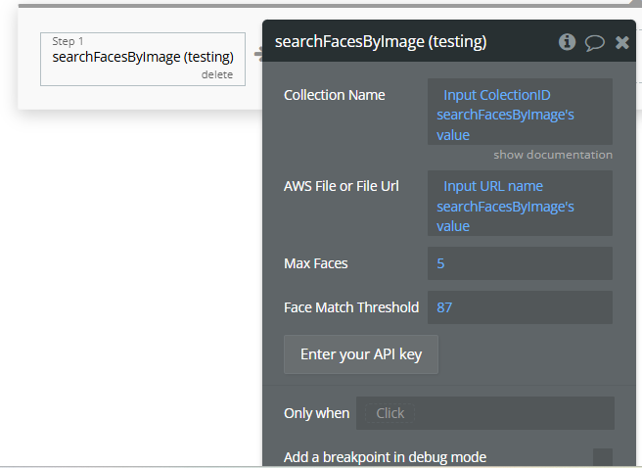The height and width of the screenshot is (468, 642).
Task: Click the Enter your API key button
Action: click(x=361, y=354)
